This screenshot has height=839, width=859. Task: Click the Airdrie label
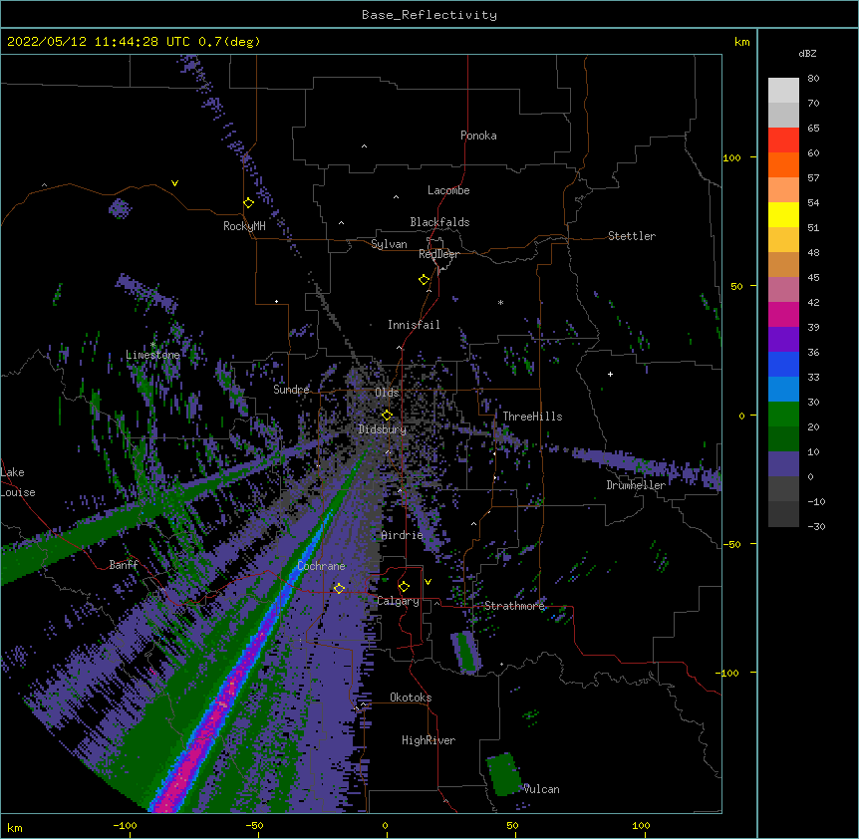coord(402,535)
